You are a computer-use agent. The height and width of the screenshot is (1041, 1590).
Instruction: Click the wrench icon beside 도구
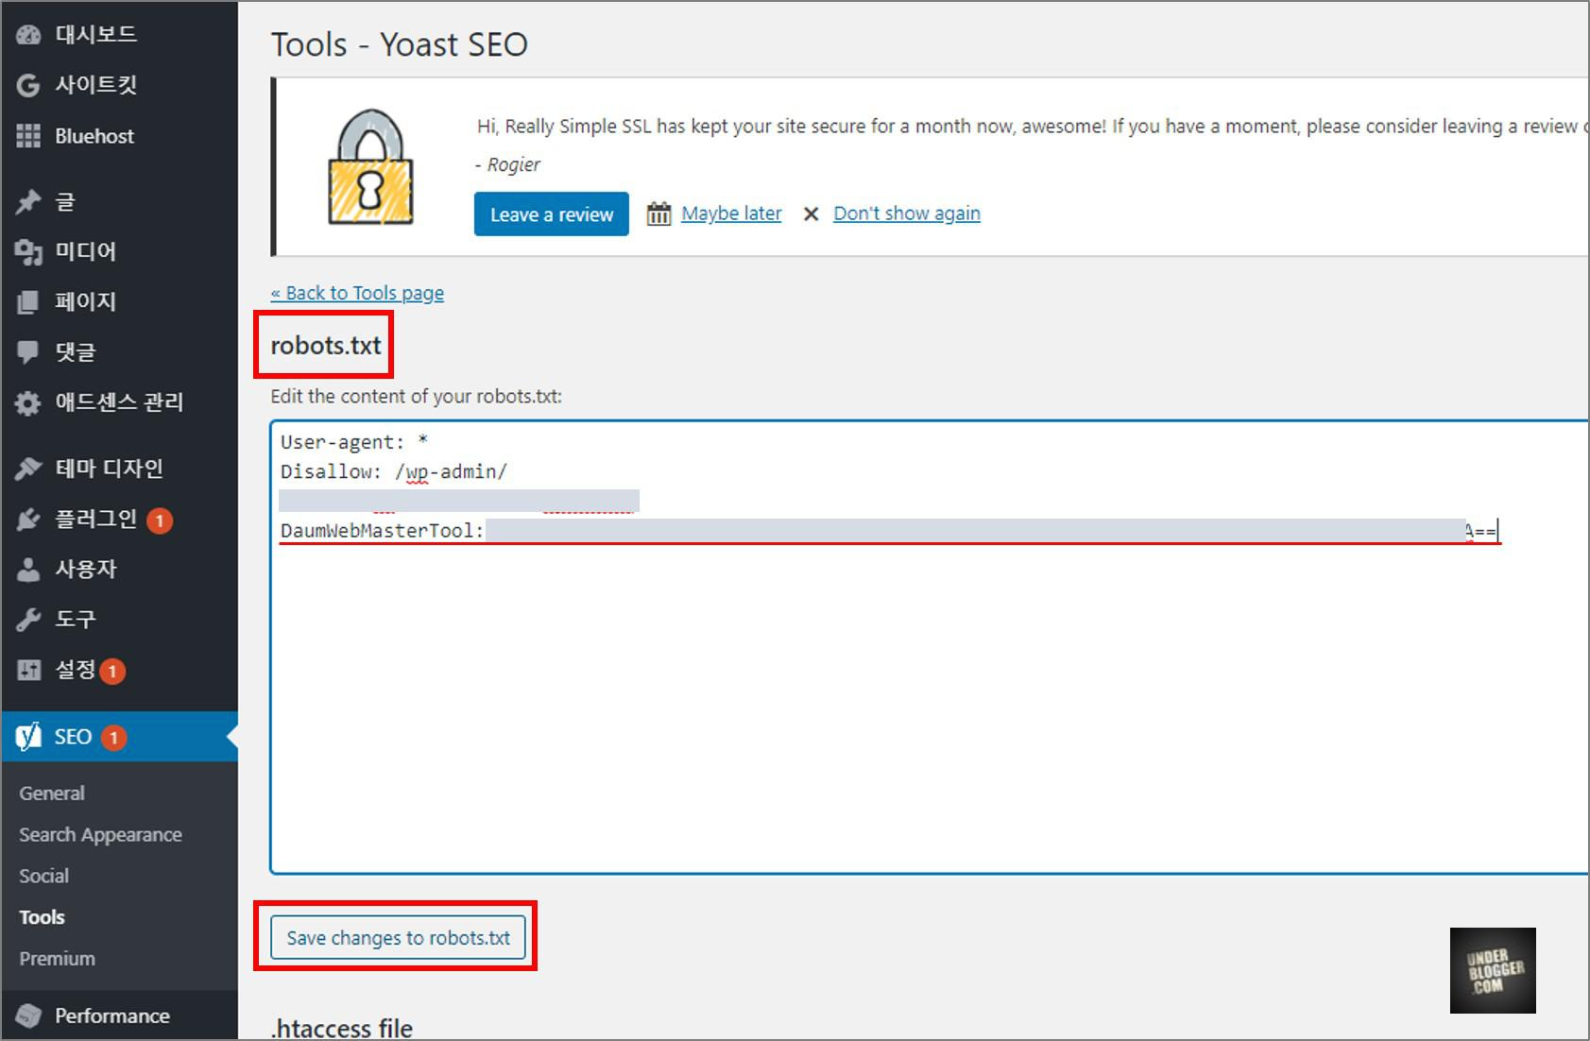click(x=28, y=620)
